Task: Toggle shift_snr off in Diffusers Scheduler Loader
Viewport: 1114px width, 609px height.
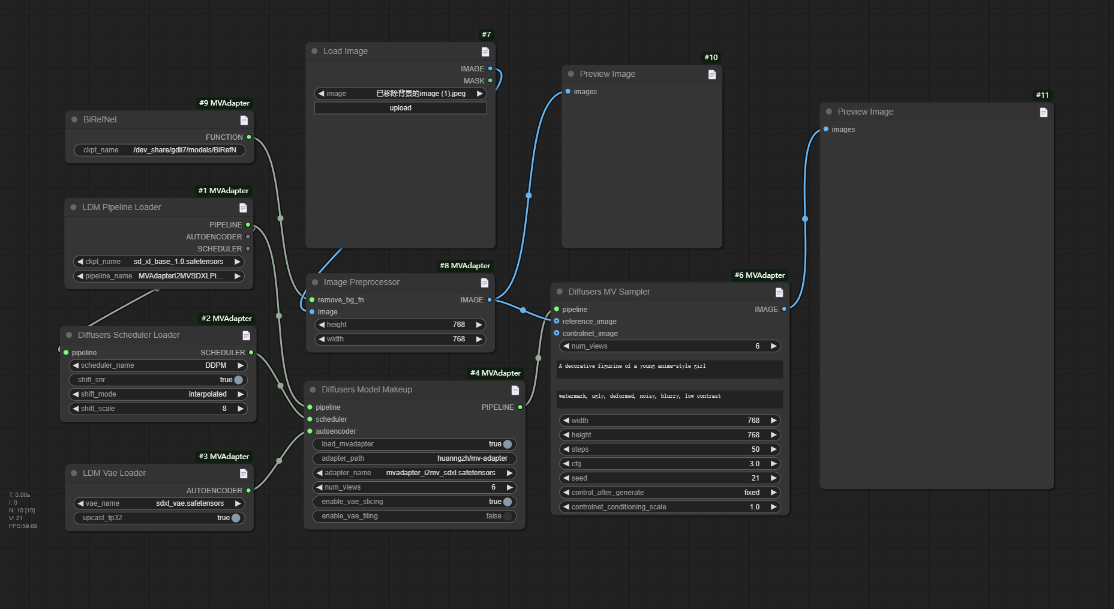Action: tap(238, 380)
